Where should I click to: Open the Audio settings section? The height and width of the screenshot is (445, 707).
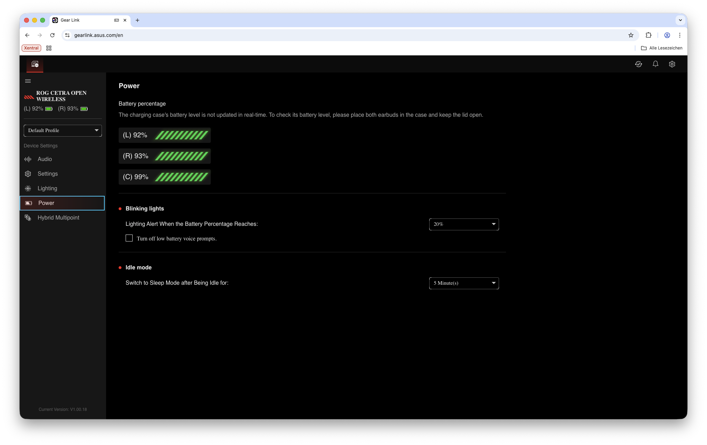(x=45, y=159)
